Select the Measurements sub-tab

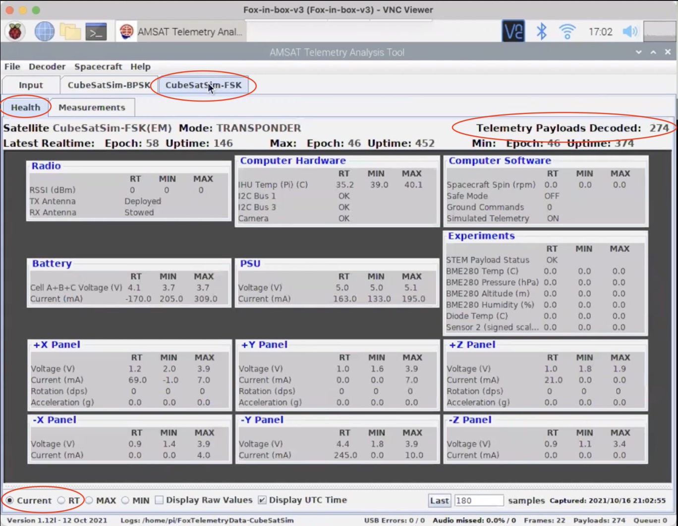(92, 107)
